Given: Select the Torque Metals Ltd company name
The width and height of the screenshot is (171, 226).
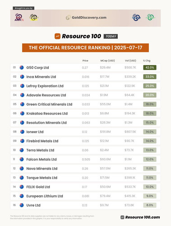Looking at the screenshot, I should tap(42, 178).
